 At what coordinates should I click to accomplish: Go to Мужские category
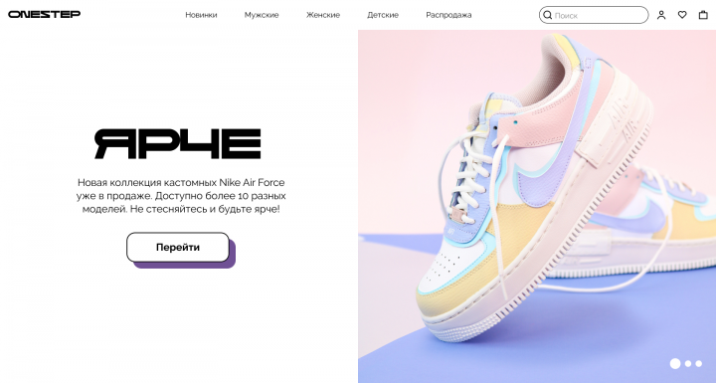[x=262, y=15]
